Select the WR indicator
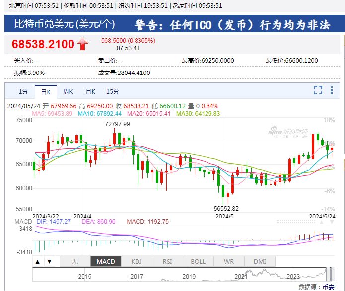This screenshot has height=291, width=345. tap(229, 261)
